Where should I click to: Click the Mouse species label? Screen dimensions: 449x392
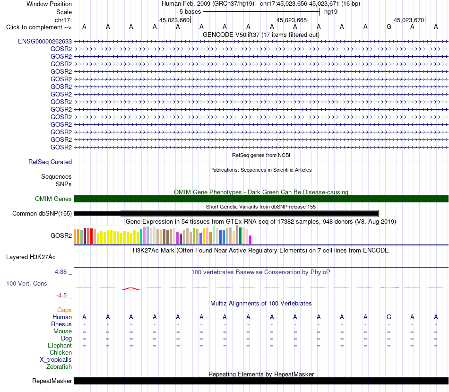click(62, 331)
